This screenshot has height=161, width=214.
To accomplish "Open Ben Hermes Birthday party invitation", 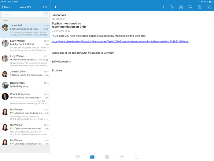I will pos(25,86).
